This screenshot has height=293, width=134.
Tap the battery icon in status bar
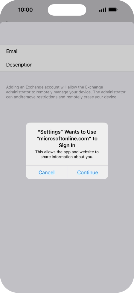pyautogui.click(x=113, y=10)
